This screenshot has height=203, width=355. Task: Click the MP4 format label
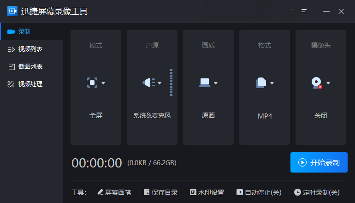click(x=265, y=116)
